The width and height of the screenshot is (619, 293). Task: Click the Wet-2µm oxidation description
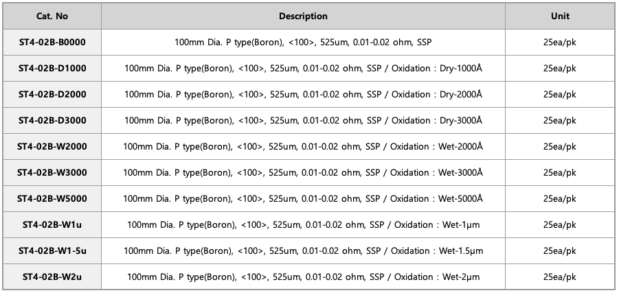[303, 277]
